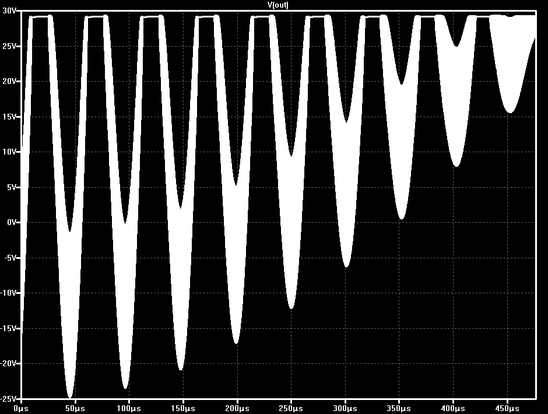Click the 200µs time axis label
Screen dimensions: 548x414
click(237, 409)
